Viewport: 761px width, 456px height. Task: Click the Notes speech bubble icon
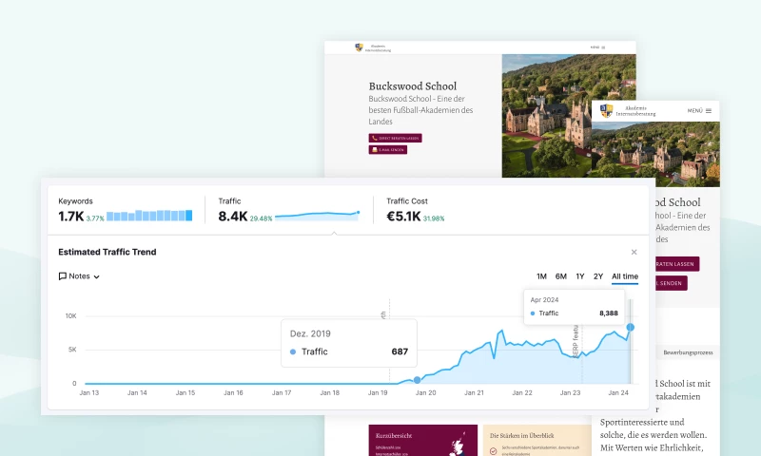coord(62,276)
